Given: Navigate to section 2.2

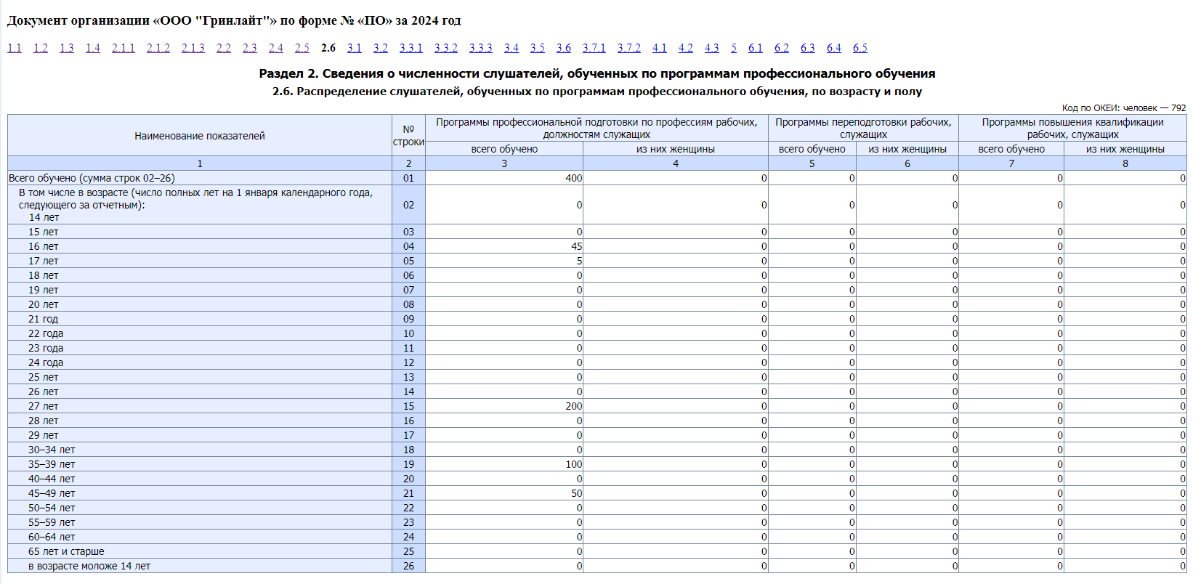Looking at the screenshot, I should [x=224, y=48].
